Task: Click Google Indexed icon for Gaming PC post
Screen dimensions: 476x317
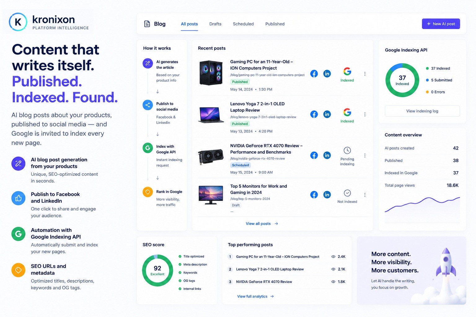Action: (347, 72)
